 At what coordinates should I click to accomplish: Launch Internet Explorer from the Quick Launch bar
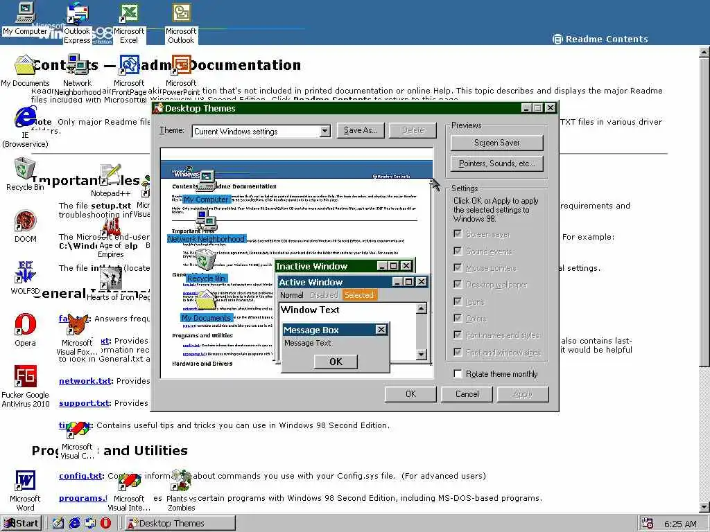click(74, 523)
